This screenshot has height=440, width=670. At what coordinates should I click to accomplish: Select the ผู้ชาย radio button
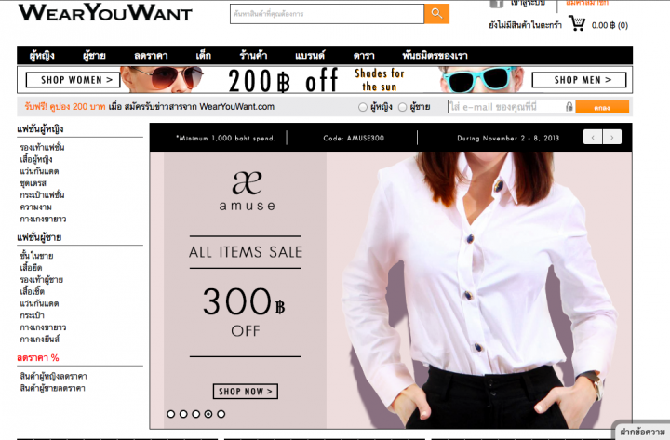tap(402, 107)
